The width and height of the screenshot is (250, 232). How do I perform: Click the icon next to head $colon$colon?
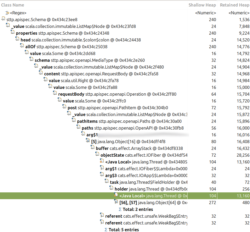click(17, 39)
